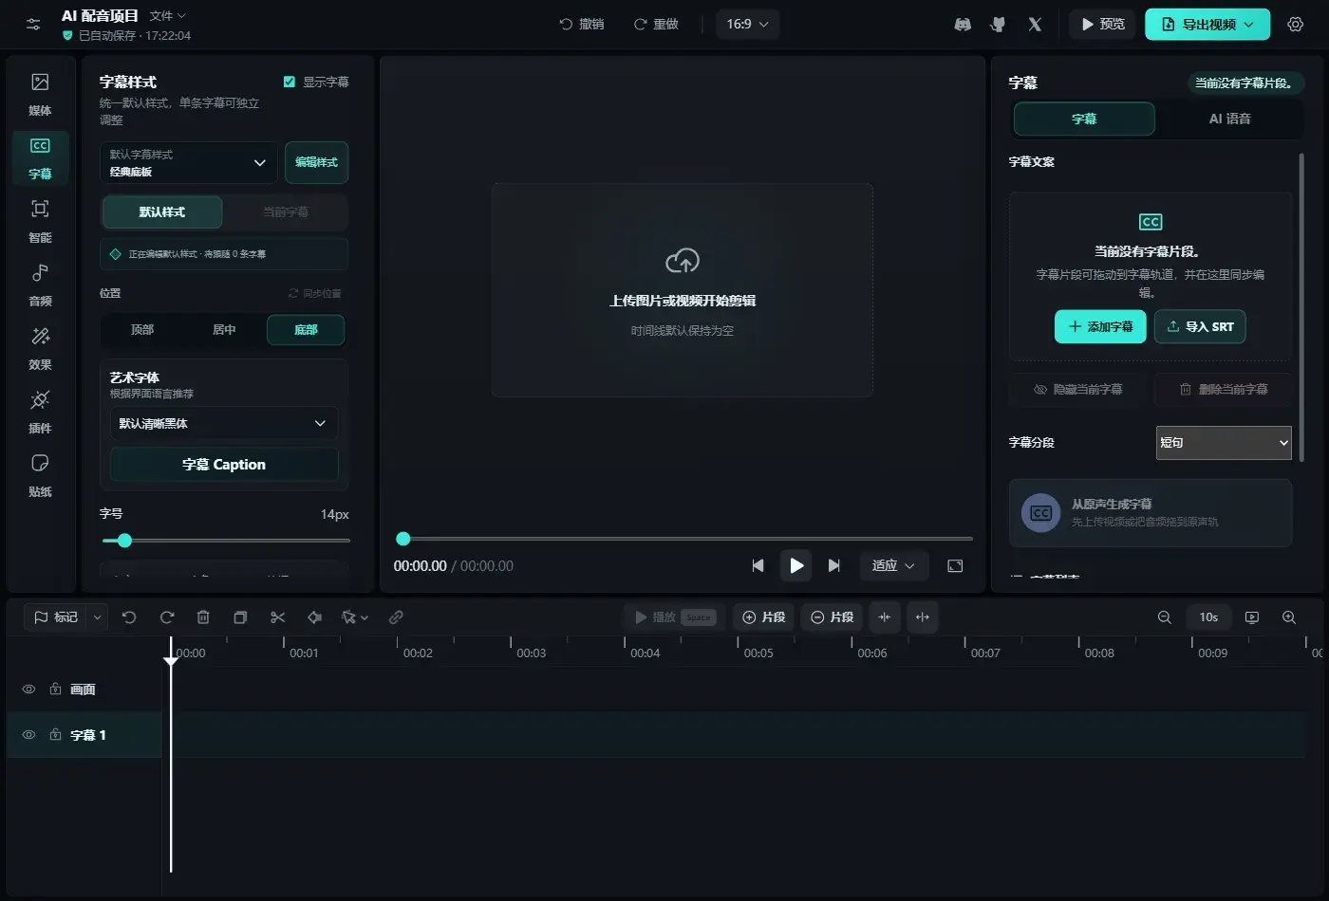The height and width of the screenshot is (901, 1329).
Task: Switch to the 字幕 tab in right panel
Action: click(1084, 120)
